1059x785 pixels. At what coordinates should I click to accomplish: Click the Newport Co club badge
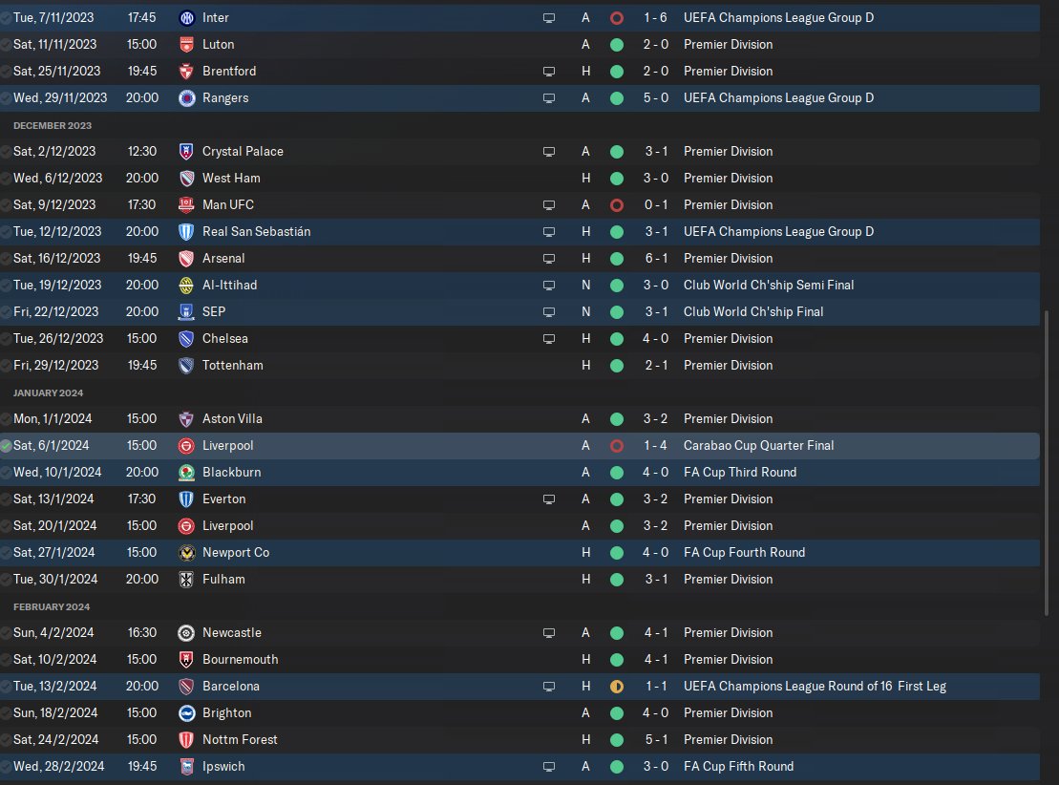[x=186, y=553]
